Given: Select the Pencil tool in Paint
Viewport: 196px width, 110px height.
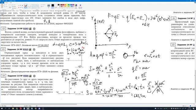Looking at the screenshot, I should (x=19, y=5).
